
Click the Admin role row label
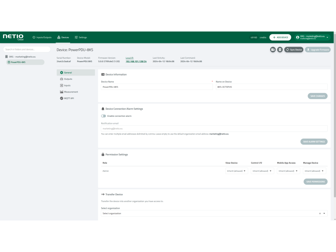(x=106, y=171)
